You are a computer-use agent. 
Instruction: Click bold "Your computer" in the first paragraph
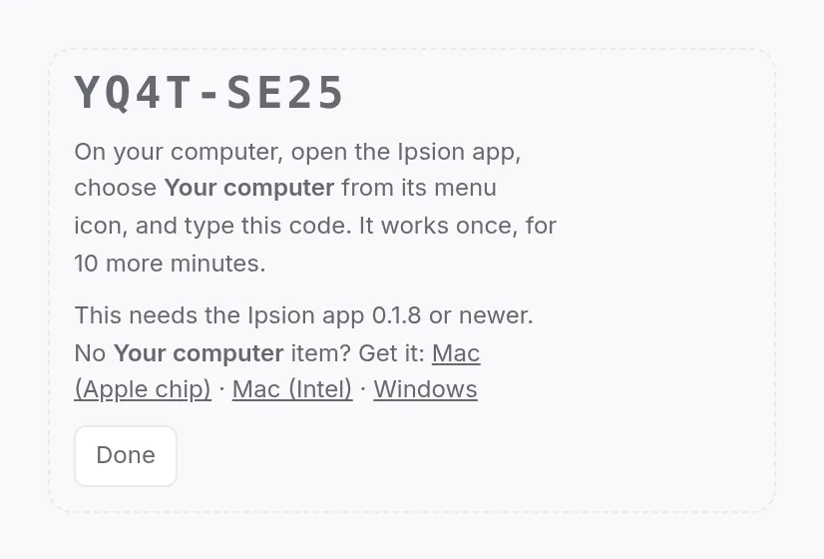coord(249,188)
